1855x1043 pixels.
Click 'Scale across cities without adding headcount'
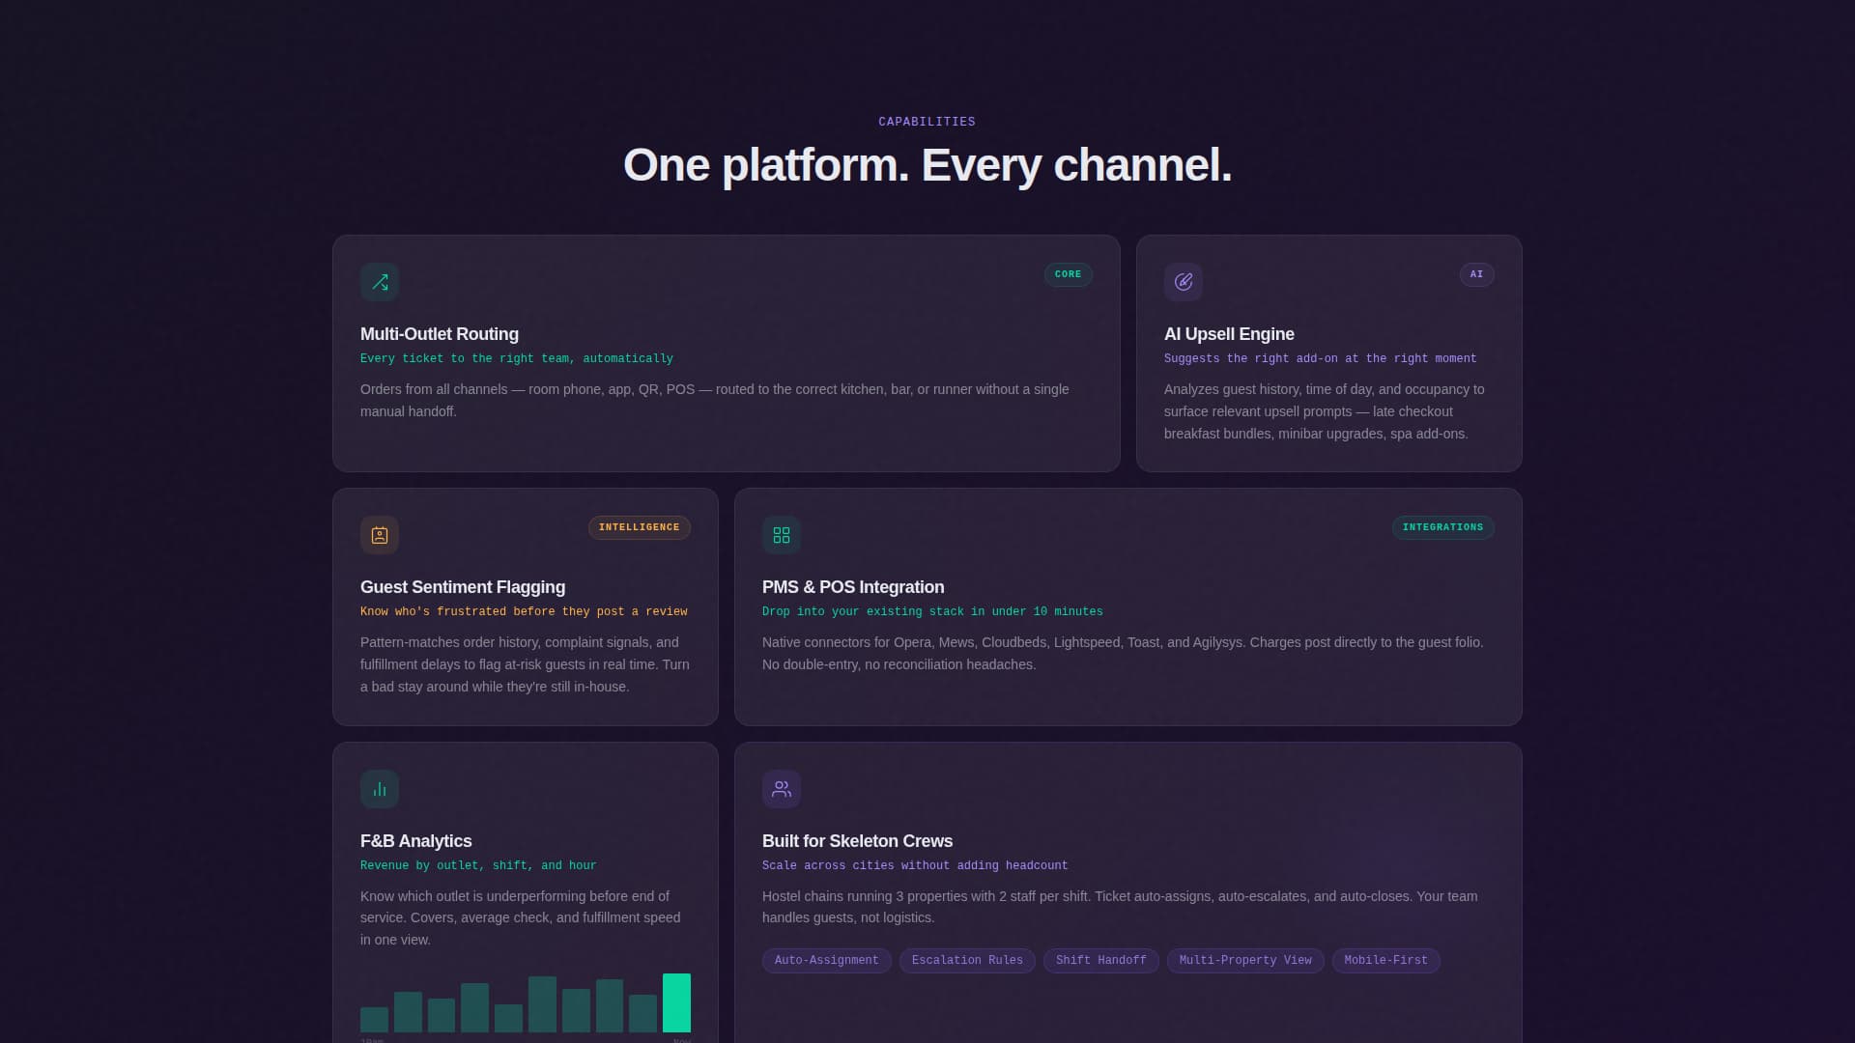[915, 866]
